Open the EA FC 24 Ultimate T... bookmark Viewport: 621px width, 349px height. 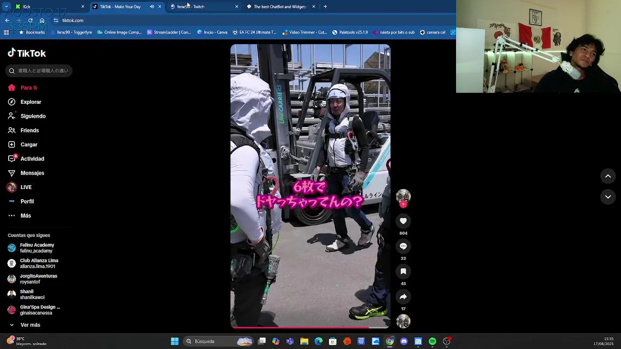(255, 32)
